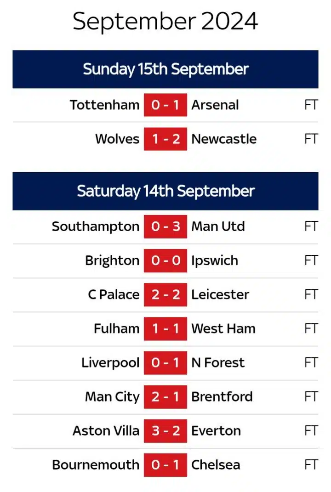
Task: Select the Arsenal team name
Action: 215,105
